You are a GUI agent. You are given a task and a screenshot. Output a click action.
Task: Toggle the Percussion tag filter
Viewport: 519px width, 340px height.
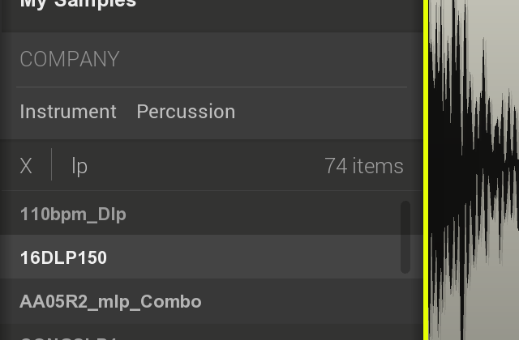[186, 112]
